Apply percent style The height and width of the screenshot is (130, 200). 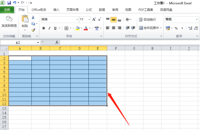tap(176, 28)
